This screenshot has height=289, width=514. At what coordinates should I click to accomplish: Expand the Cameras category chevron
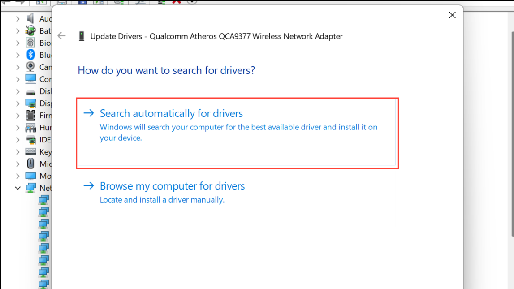(18, 67)
